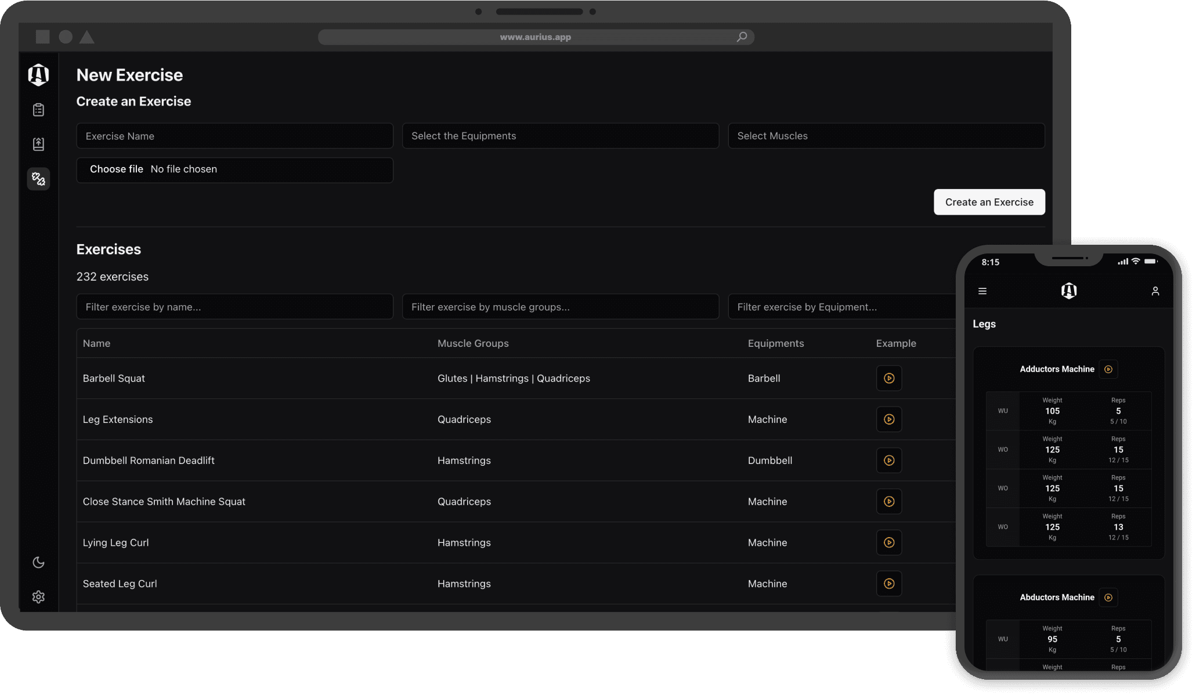The height and width of the screenshot is (696, 1196).
Task: Click Filter exercise by name input
Action: 234,307
